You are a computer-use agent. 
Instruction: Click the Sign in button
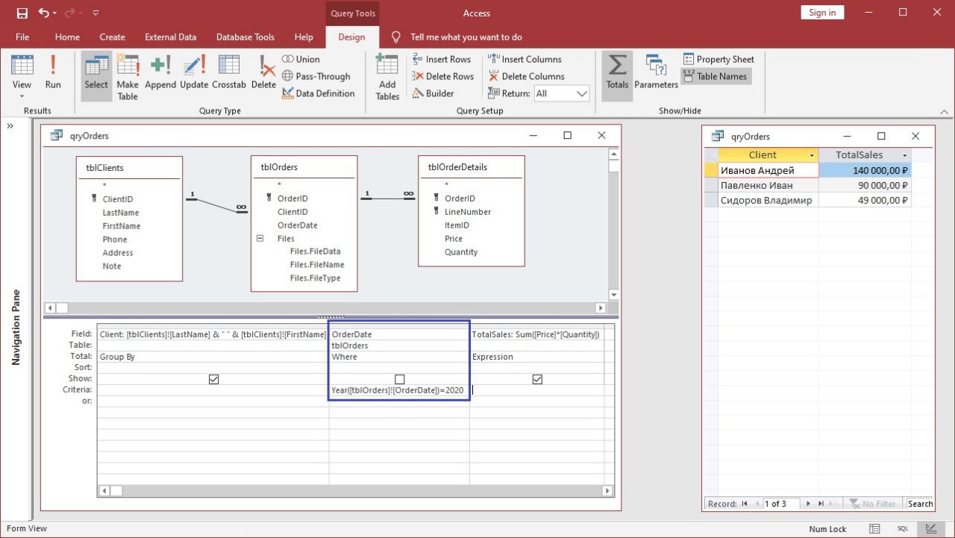pos(822,13)
